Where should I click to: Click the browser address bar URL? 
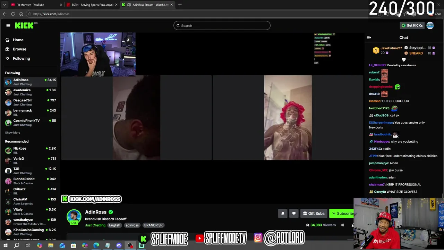coord(51,14)
